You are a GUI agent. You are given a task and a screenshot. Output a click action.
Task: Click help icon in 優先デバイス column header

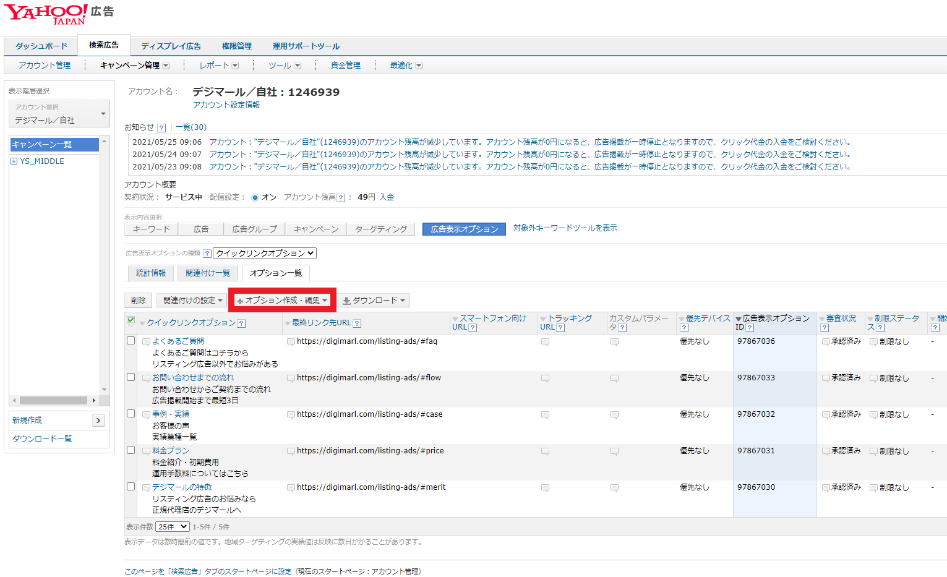point(684,328)
